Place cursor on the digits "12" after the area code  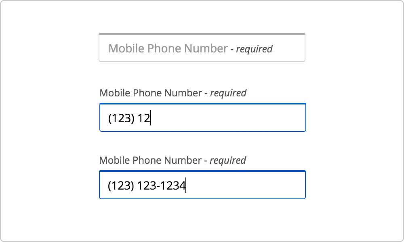[x=143, y=118]
